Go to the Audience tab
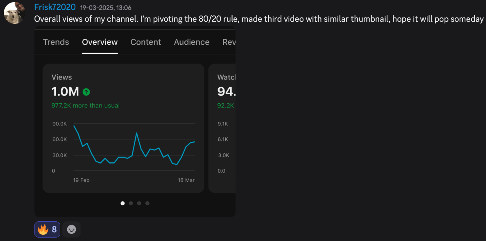Image resolution: width=486 pixels, height=241 pixels. [x=192, y=42]
